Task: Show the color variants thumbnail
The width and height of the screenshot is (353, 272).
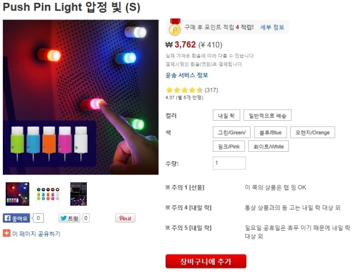Action: click(x=48, y=194)
